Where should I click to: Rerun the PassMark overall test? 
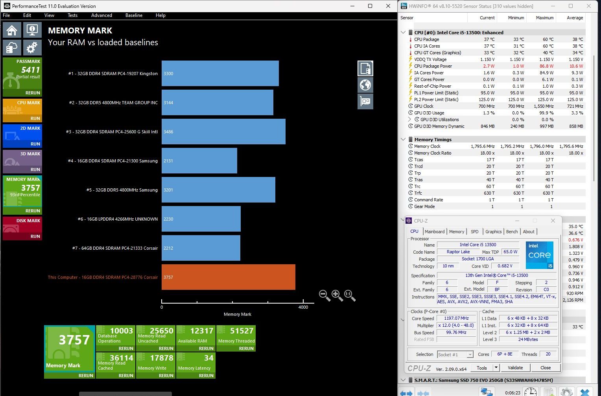point(33,93)
